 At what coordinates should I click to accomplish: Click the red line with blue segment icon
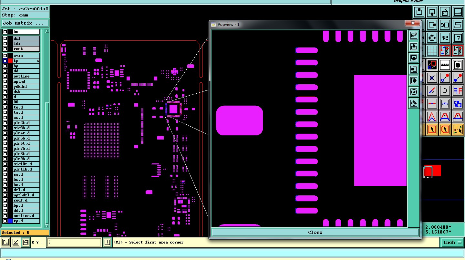coord(432,104)
